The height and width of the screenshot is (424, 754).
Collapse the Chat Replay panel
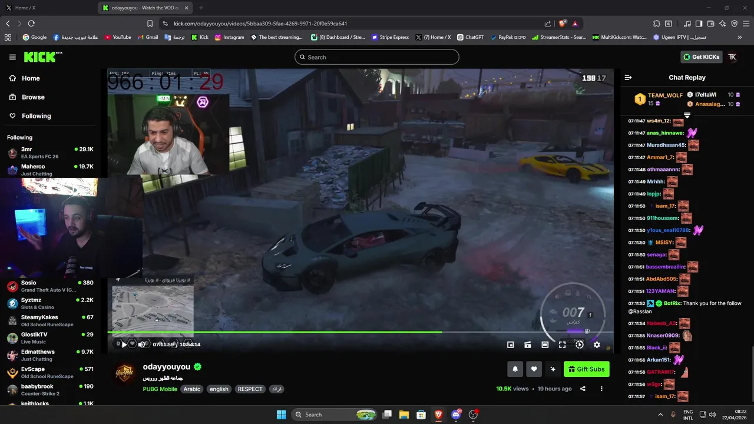(628, 78)
